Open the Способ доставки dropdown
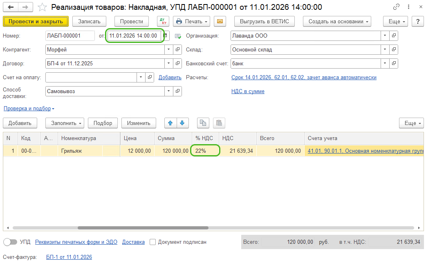This screenshot has width=426, height=263. 168,91
